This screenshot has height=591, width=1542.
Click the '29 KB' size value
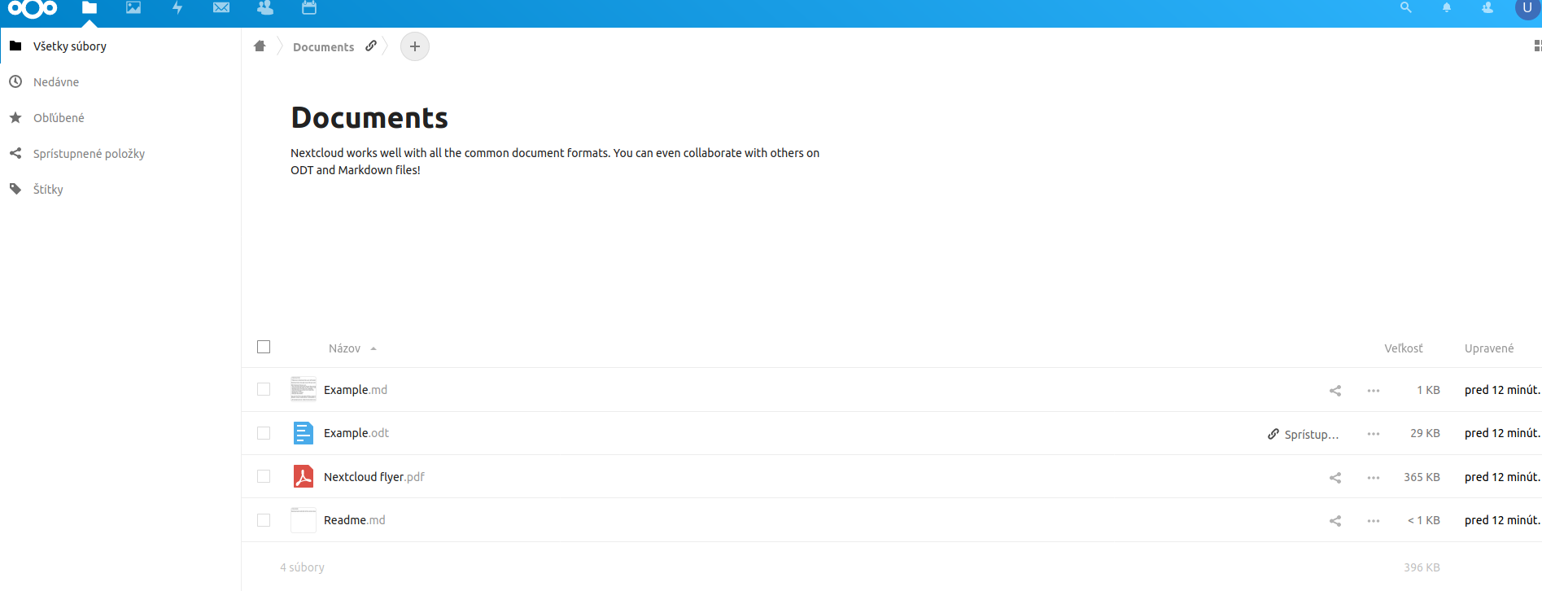click(x=1425, y=433)
